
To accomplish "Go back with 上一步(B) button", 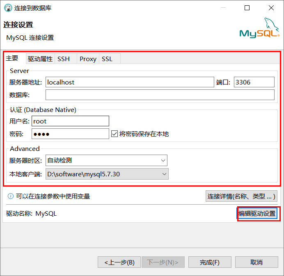I will (119, 262).
